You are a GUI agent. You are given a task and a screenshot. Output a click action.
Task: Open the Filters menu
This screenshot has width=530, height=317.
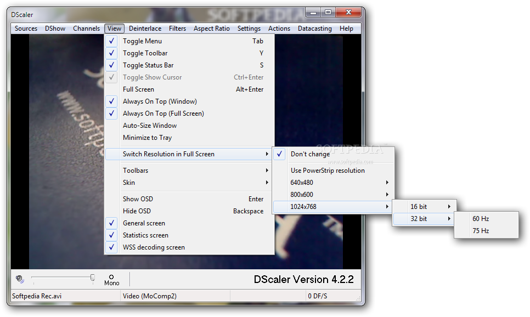(177, 29)
